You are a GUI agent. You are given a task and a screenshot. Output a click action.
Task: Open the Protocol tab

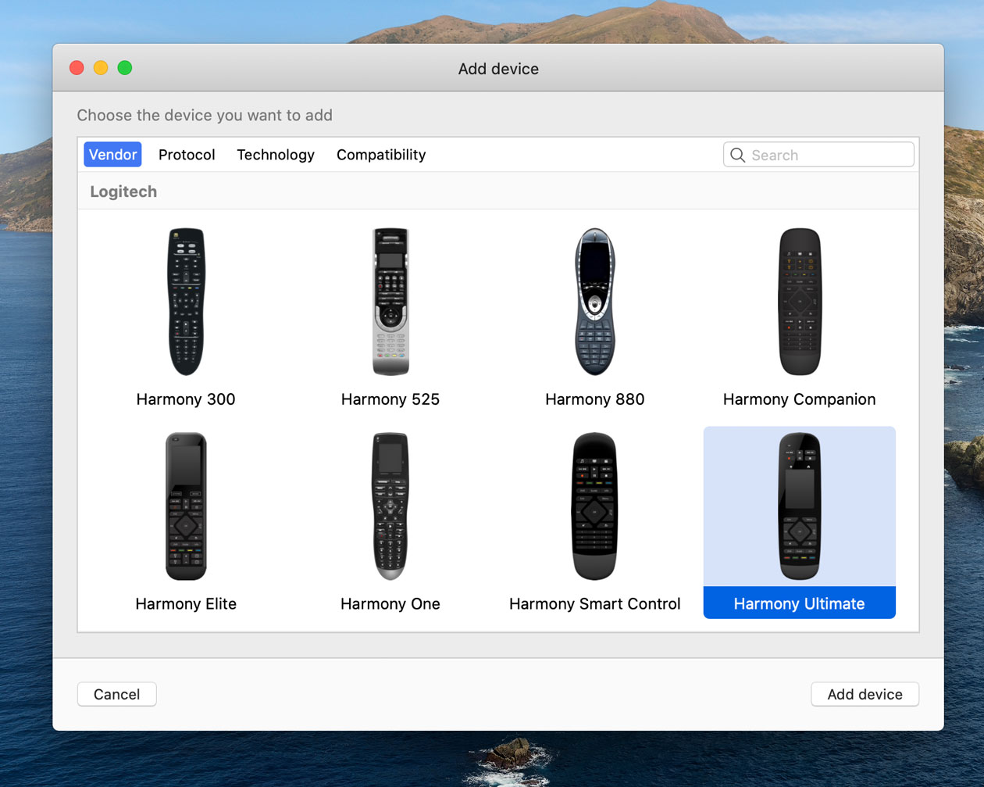187,155
